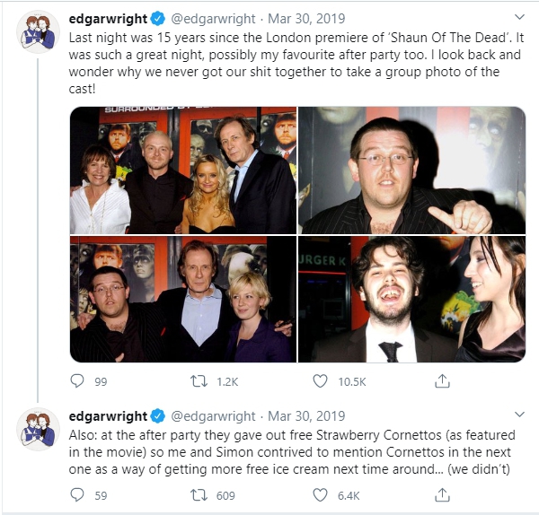The image size is (539, 515).
Task: View the top-left group photo of four people
Action: (182, 170)
